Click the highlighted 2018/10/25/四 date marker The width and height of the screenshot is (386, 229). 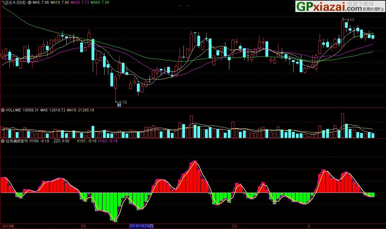coord(141,226)
